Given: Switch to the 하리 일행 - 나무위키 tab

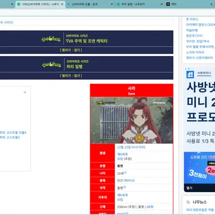Looking at the screenshot, I should [133, 4].
